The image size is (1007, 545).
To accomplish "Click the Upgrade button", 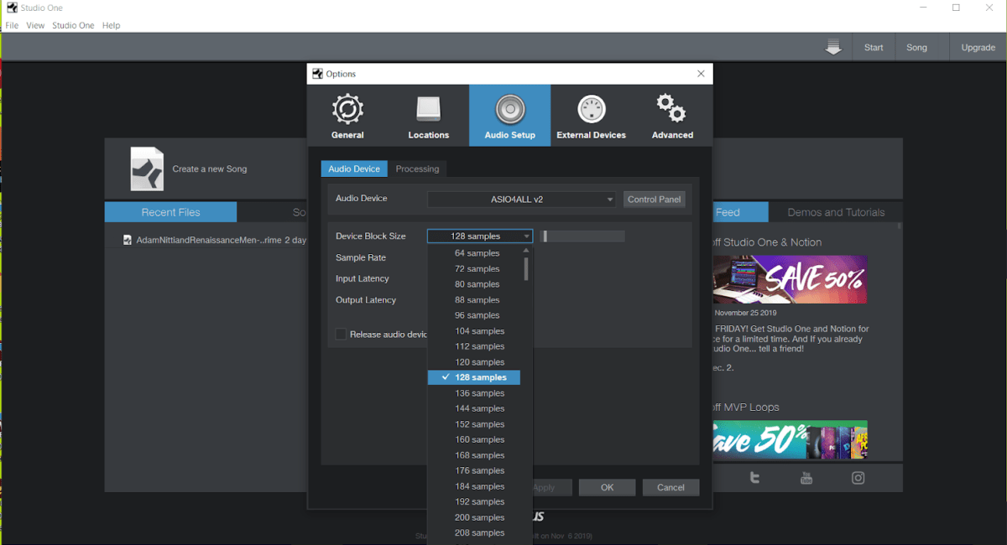I will point(978,48).
